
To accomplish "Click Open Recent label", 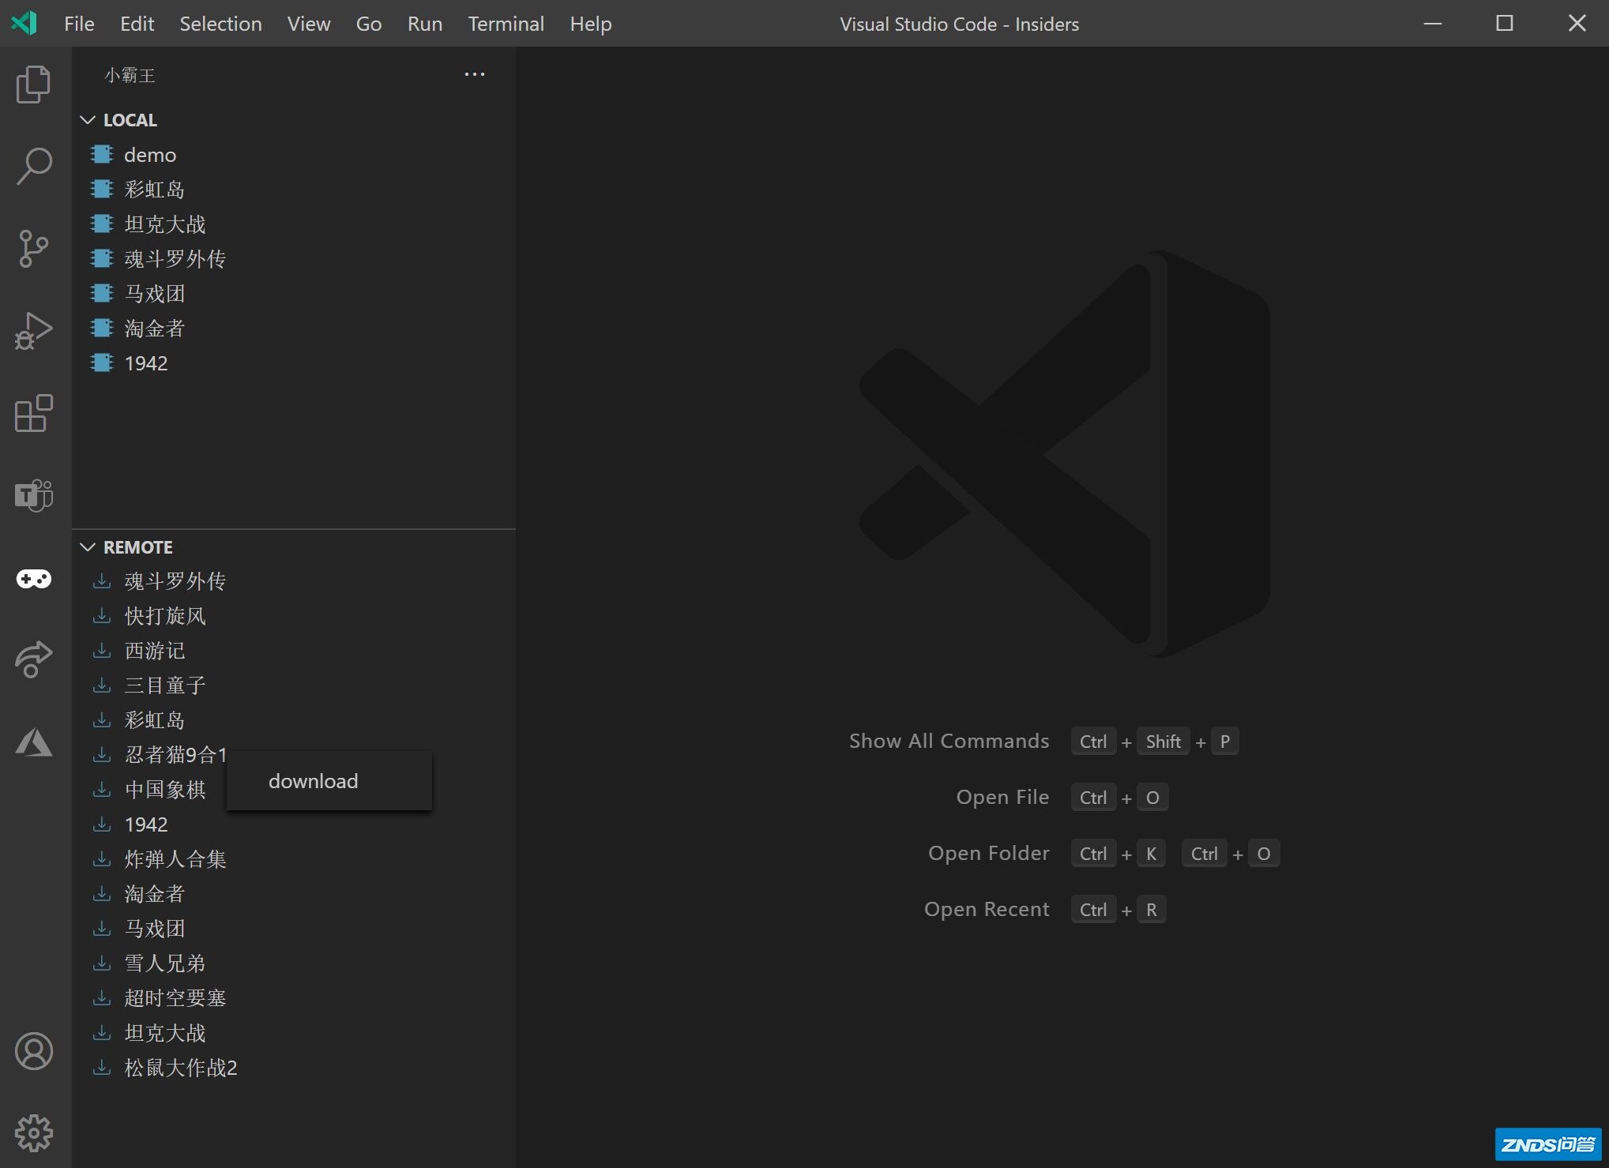I will pyautogui.click(x=987, y=909).
